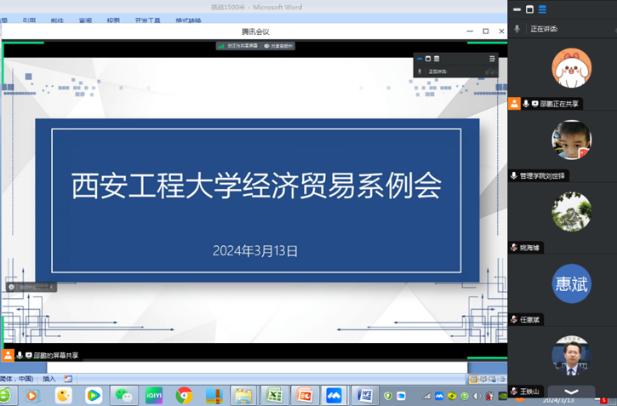Select the single-window layout icon in participant panel
This screenshot has width=617, height=406.
pyautogui.click(x=528, y=9)
